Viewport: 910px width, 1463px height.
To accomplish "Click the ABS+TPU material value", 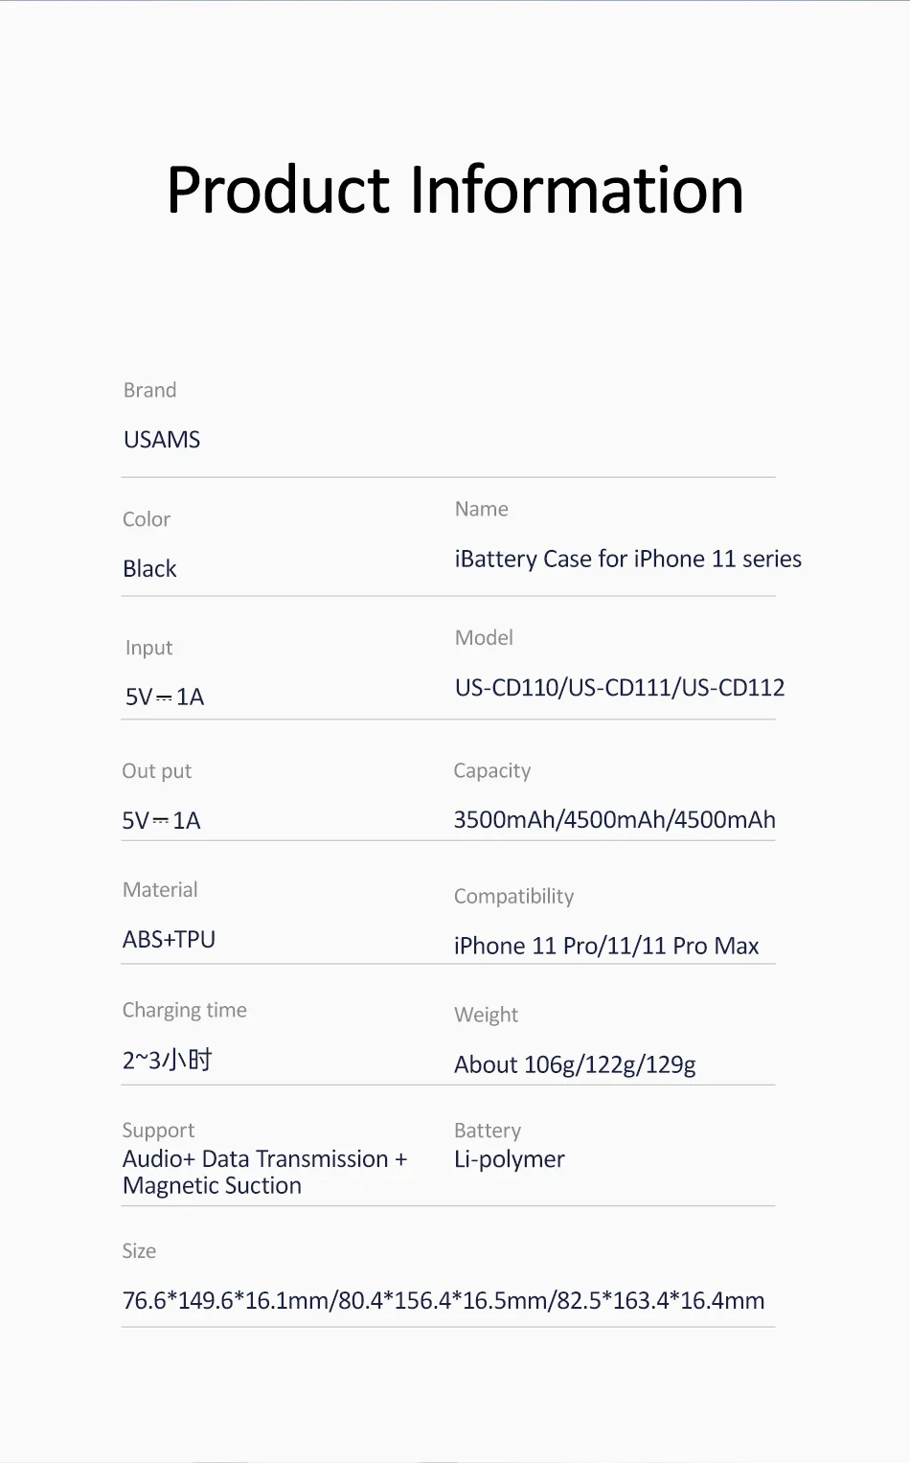I will [169, 940].
